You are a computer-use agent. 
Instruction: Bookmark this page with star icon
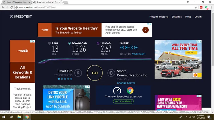[196, 7]
